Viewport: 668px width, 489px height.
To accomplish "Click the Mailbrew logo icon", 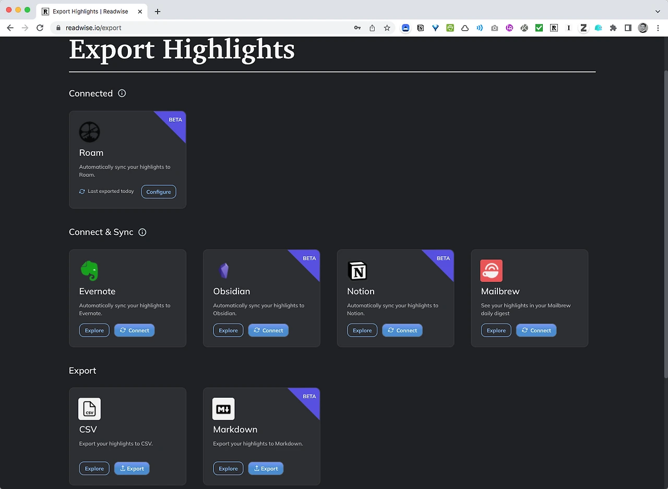I will (491, 271).
